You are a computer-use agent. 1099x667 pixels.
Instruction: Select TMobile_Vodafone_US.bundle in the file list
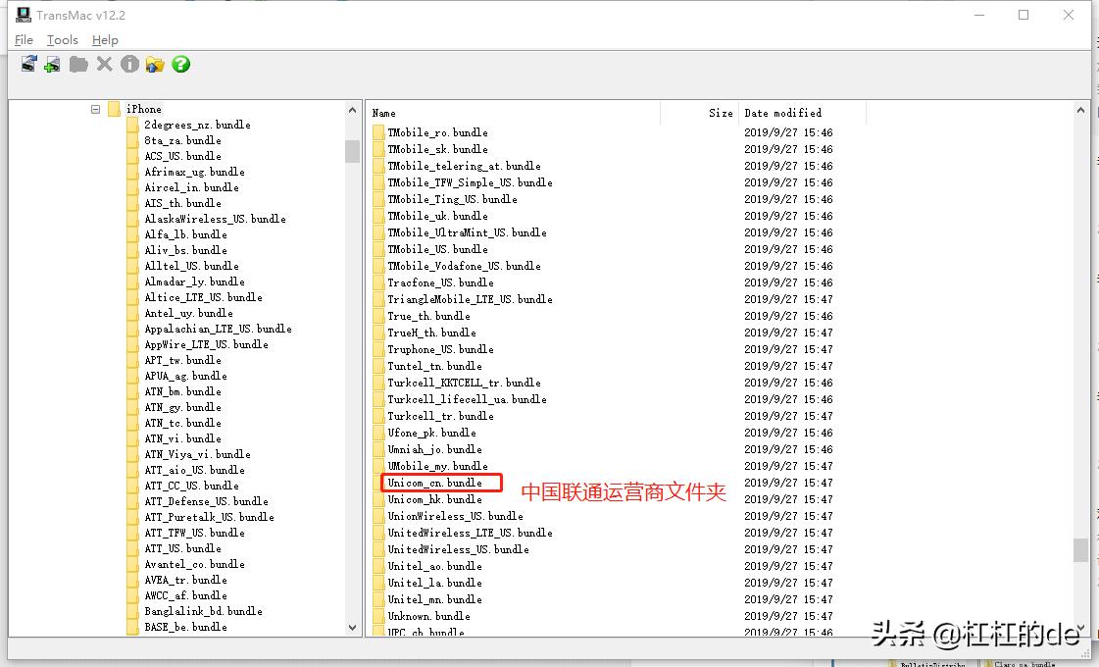pos(464,267)
